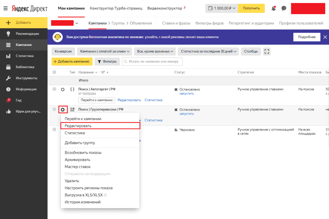Check the Грузоперевозки campaign checkbox

(54, 109)
